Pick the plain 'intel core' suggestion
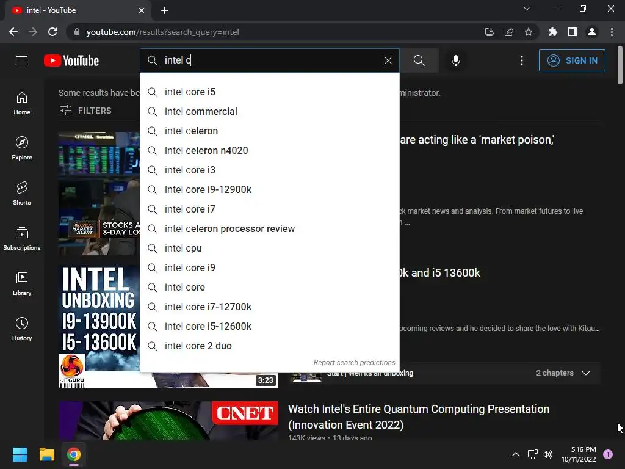The height and width of the screenshot is (469, 625). pos(269,287)
